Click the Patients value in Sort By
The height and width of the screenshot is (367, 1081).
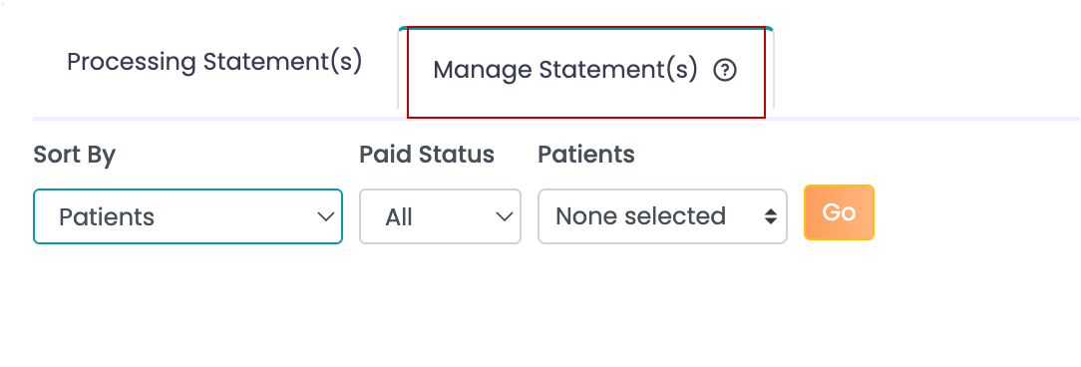(107, 217)
